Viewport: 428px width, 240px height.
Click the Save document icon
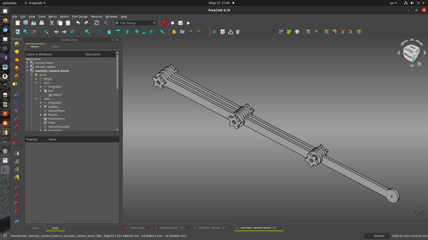click(33, 23)
